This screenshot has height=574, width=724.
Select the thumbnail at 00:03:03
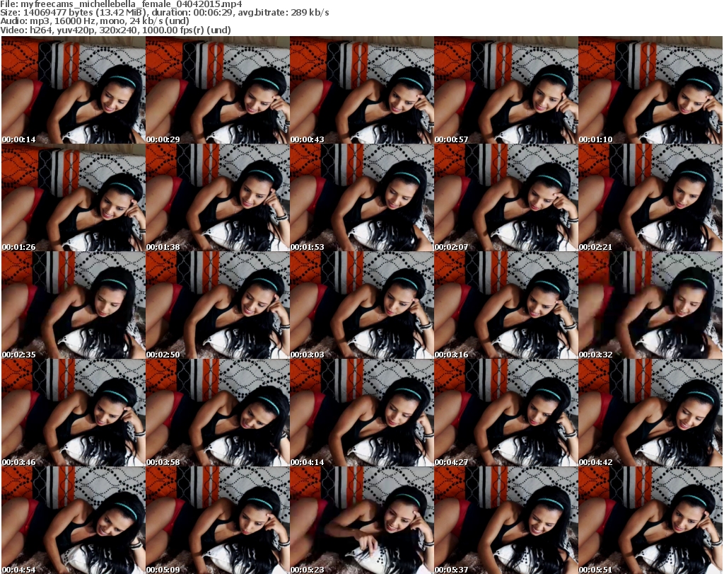coord(361,305)
